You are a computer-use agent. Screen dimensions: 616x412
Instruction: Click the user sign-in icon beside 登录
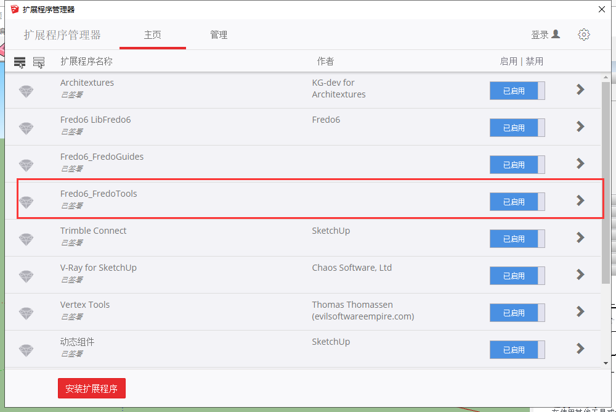coord(556,35)
